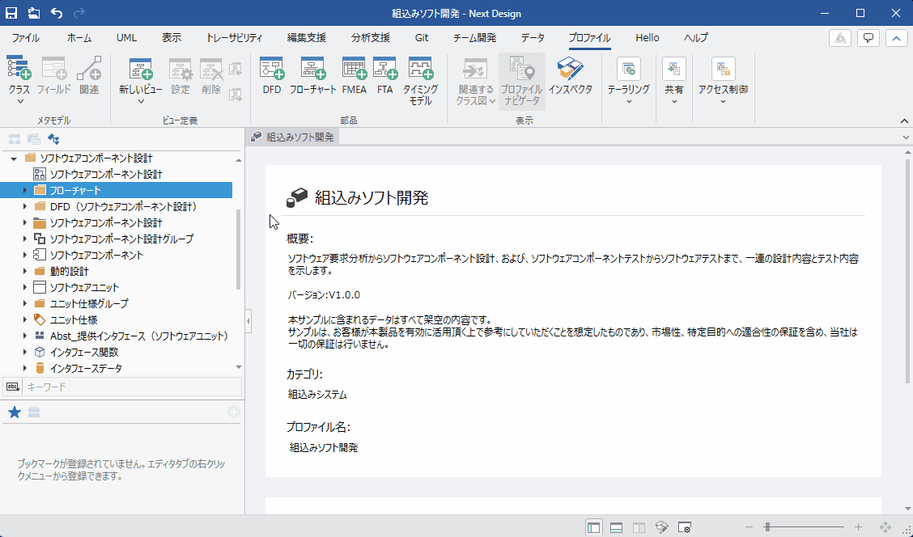This screenshot has width=913, height=537.
Task: Toggle the プロファイルナビゲータ button
Action: (522, 81)
